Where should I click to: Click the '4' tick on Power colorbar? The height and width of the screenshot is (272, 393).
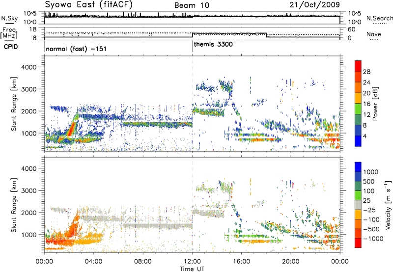tap(365, 136)
